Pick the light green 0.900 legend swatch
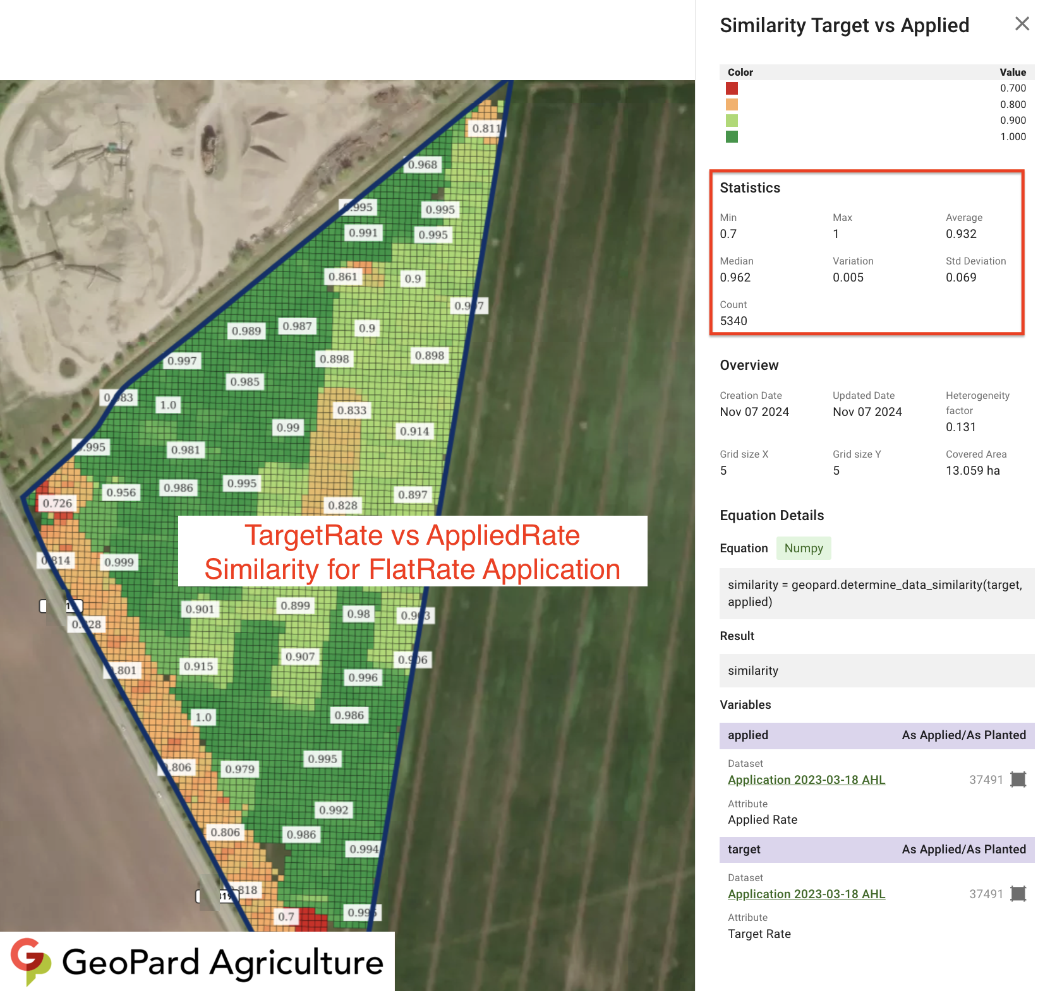This screenshot has width=1050, height=991. pyautogui.click(x=732, y=121)
